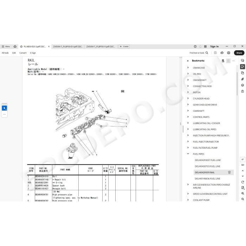Open the security lock panel icon

tap(242, 91)
